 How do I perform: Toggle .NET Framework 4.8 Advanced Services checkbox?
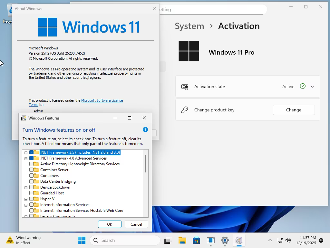31,158
